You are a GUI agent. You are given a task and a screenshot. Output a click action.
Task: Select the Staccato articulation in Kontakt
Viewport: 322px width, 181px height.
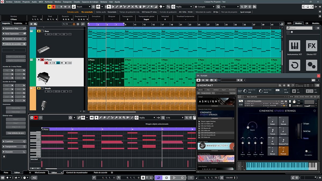pyautogui.click(x=283, y=121)
